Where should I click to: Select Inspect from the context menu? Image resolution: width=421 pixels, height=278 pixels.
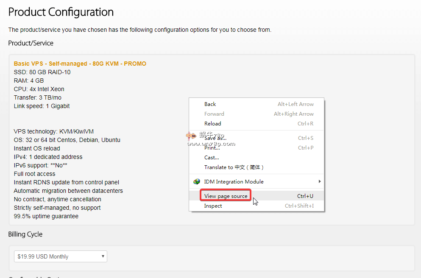pyautogui.click(x=213, y=206)
